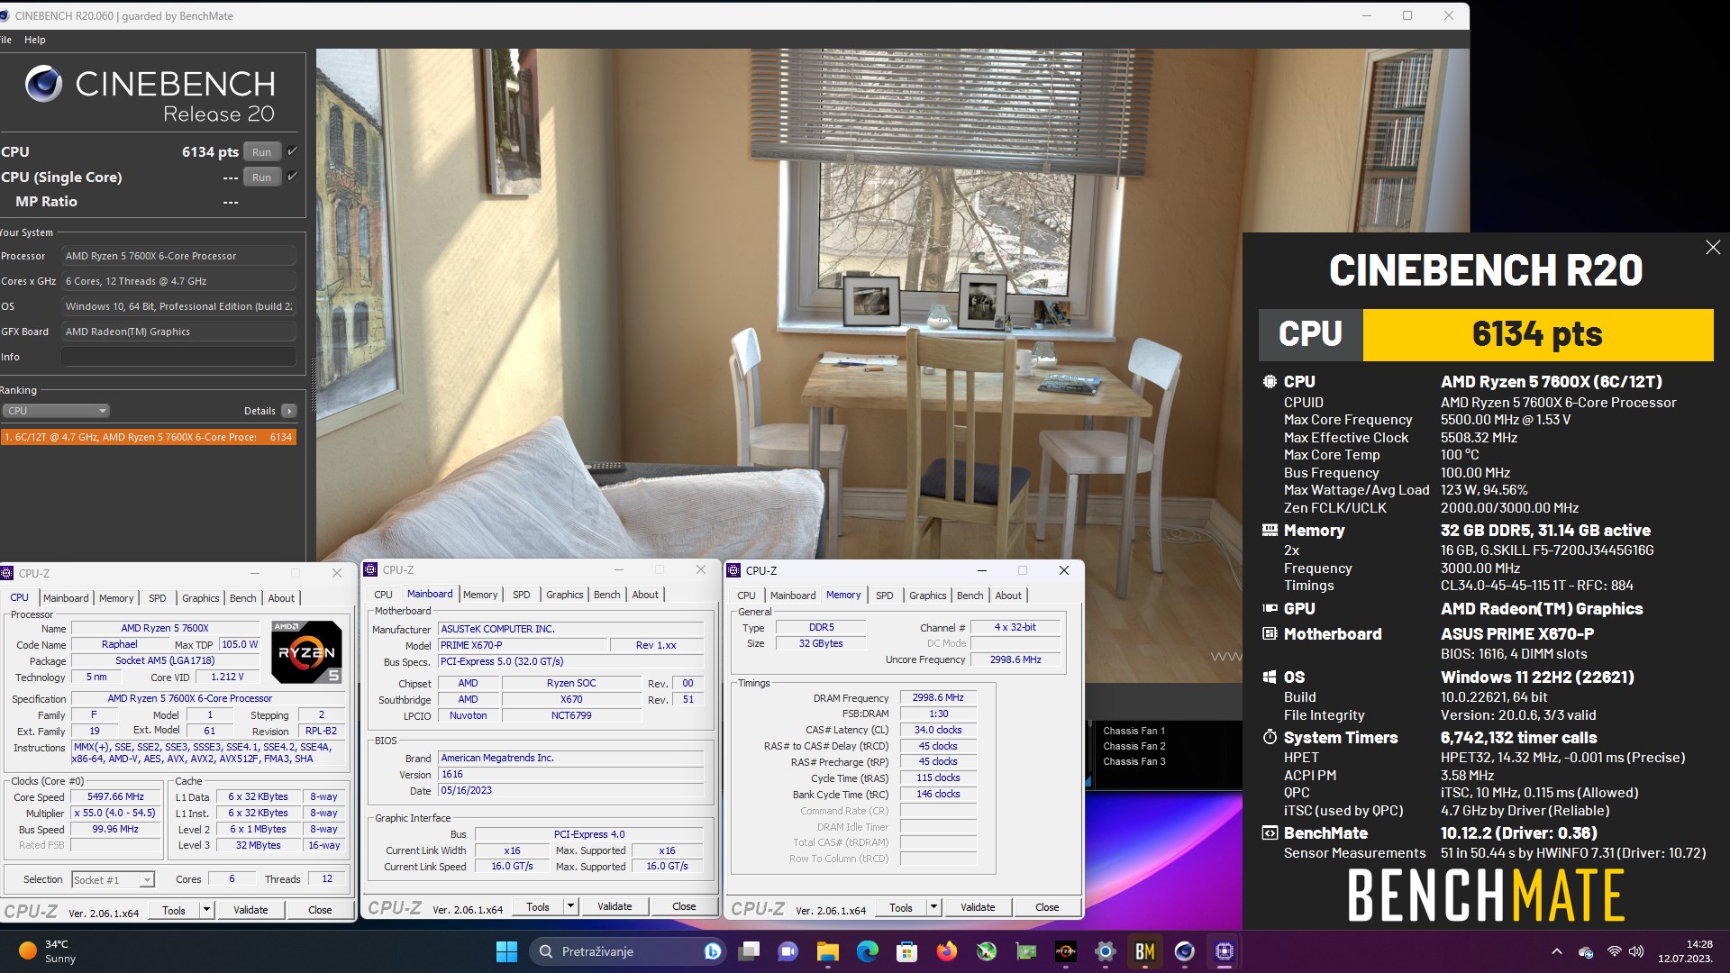Click the Info input field in Cinebench
This screenshot has width=1730, height=973.
coord(178,357)
